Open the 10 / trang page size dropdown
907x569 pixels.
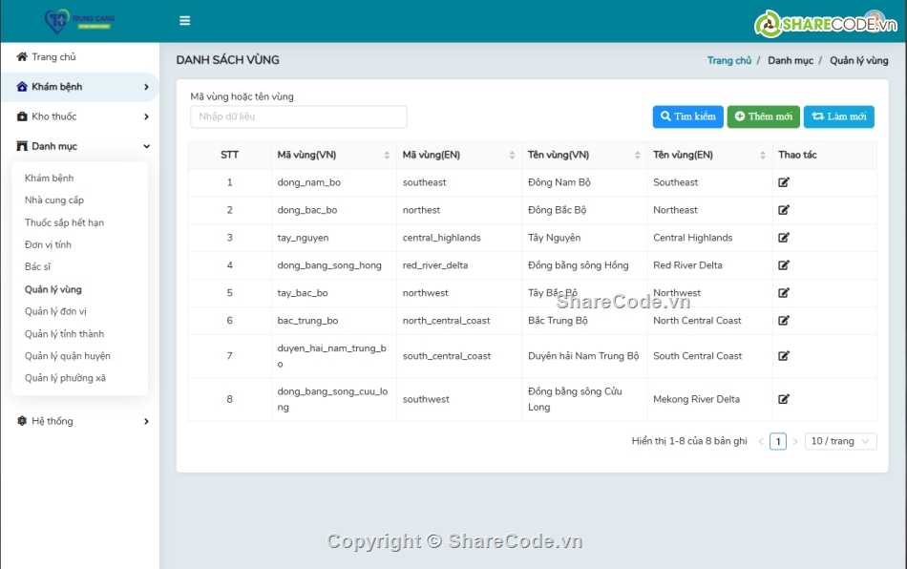840,441
